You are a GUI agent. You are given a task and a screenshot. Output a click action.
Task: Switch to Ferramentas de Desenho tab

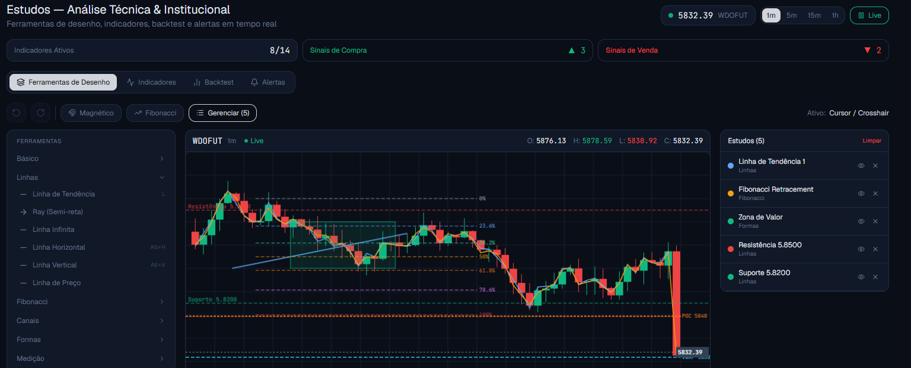click(63, 82)
